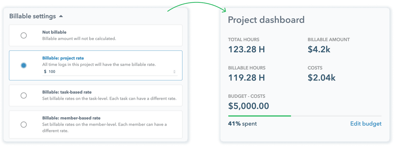
Task: Click the rate field stepper arrows
Action: 174,72
